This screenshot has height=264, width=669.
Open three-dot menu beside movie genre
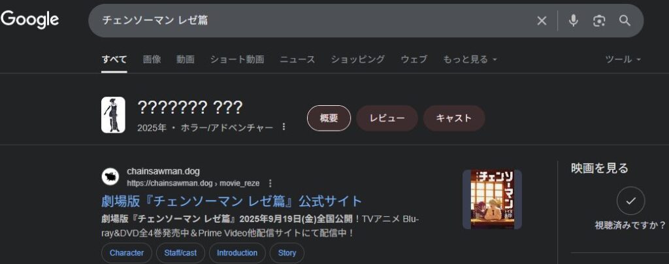(x=284, y=127)
